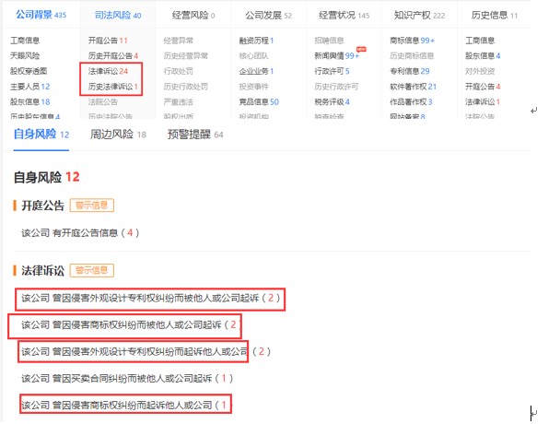
Task: Open 企业业务 1 link
Action: pyautogui.click(x=256, y=71)
